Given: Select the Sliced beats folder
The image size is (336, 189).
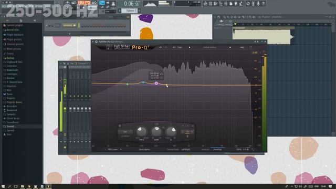Looking at the screenshot, I should point(12,119).
